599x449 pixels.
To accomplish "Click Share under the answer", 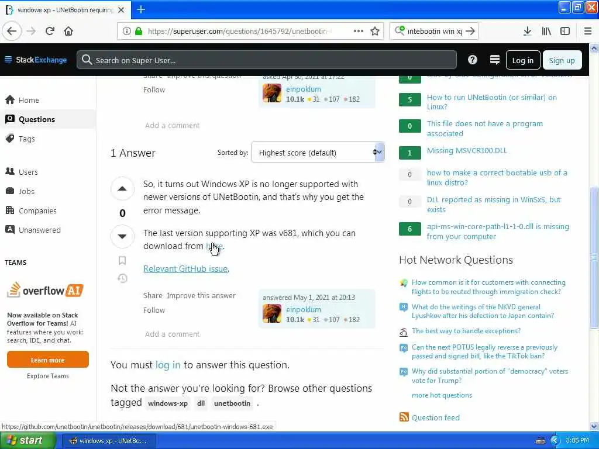I will click(153, 295).
